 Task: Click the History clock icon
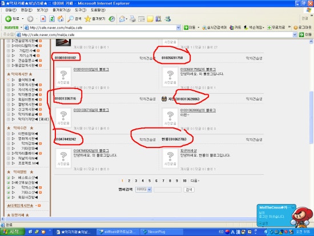pos(112,19)
